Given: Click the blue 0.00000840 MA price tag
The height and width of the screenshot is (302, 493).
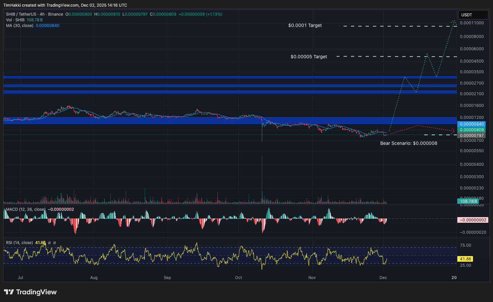Looking at the screenshot, I should pyautogui.click(x=471, y=124).
